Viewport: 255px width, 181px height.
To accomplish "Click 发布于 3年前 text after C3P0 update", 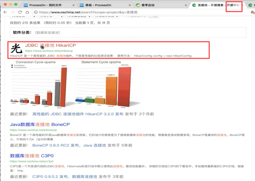I will point(111,176).
